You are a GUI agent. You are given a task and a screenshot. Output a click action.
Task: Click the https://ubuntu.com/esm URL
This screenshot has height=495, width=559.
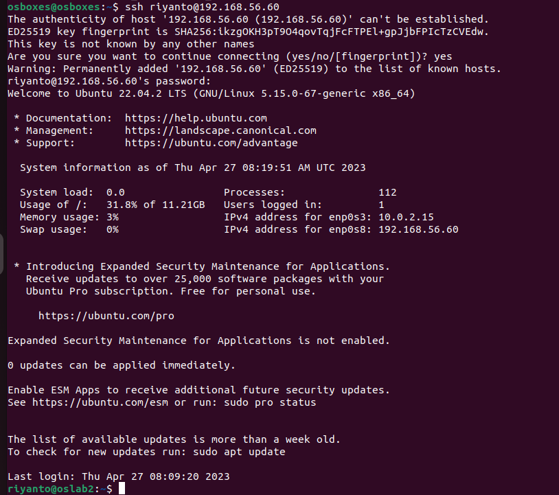(x=100, y=402)
